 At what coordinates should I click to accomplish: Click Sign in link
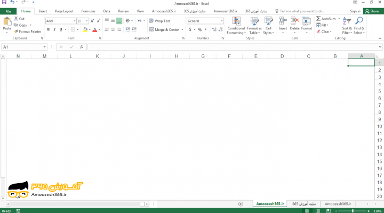[355, 11]
